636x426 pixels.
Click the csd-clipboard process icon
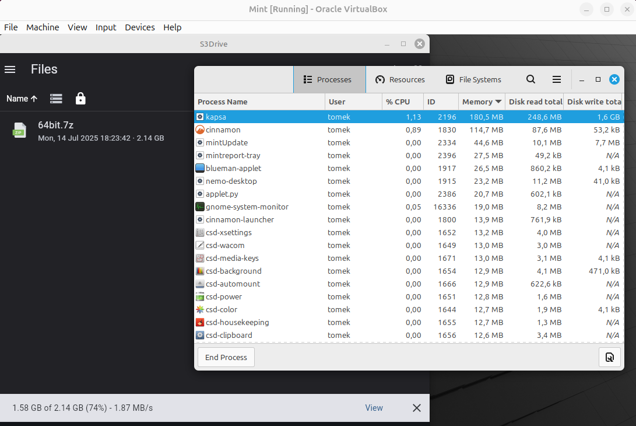pyautogui.click(x=200, y=336)
